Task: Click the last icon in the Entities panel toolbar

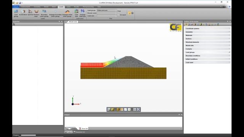Action: pos(218,24)
